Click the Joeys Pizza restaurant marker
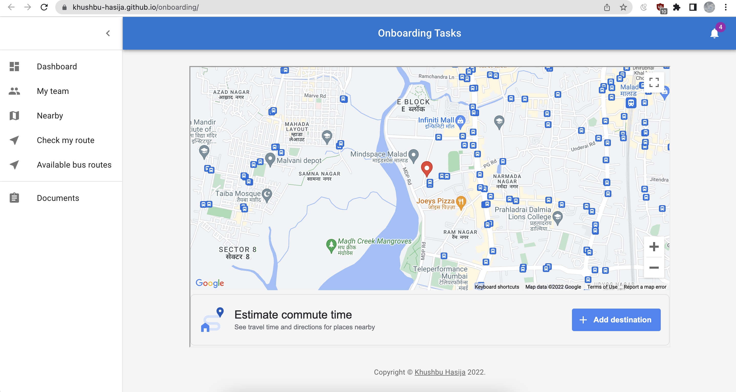736x392 pixels. [x=461, y=202]
